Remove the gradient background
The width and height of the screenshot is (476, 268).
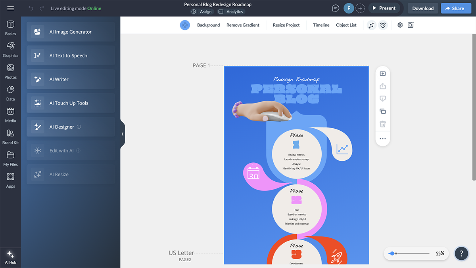pos(242,25)
